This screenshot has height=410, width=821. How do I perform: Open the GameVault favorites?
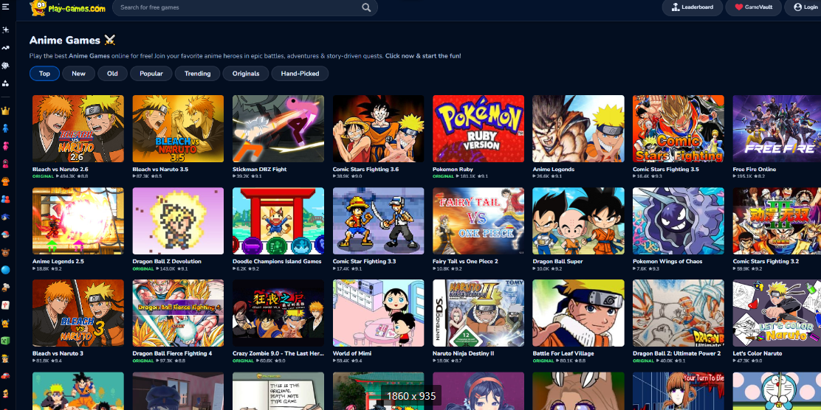coord(753,7)
